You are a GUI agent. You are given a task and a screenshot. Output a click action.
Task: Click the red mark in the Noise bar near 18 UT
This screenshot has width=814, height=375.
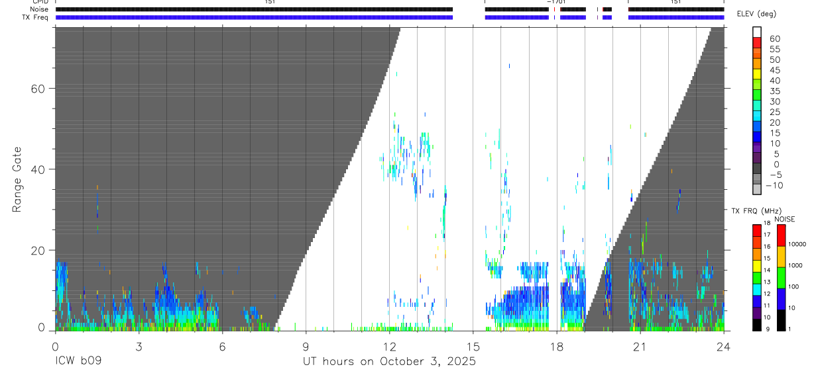tap(554, 9)
